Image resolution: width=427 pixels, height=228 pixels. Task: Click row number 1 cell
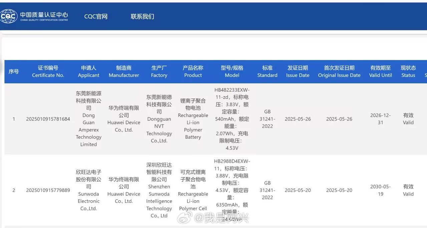click(14, 119)
